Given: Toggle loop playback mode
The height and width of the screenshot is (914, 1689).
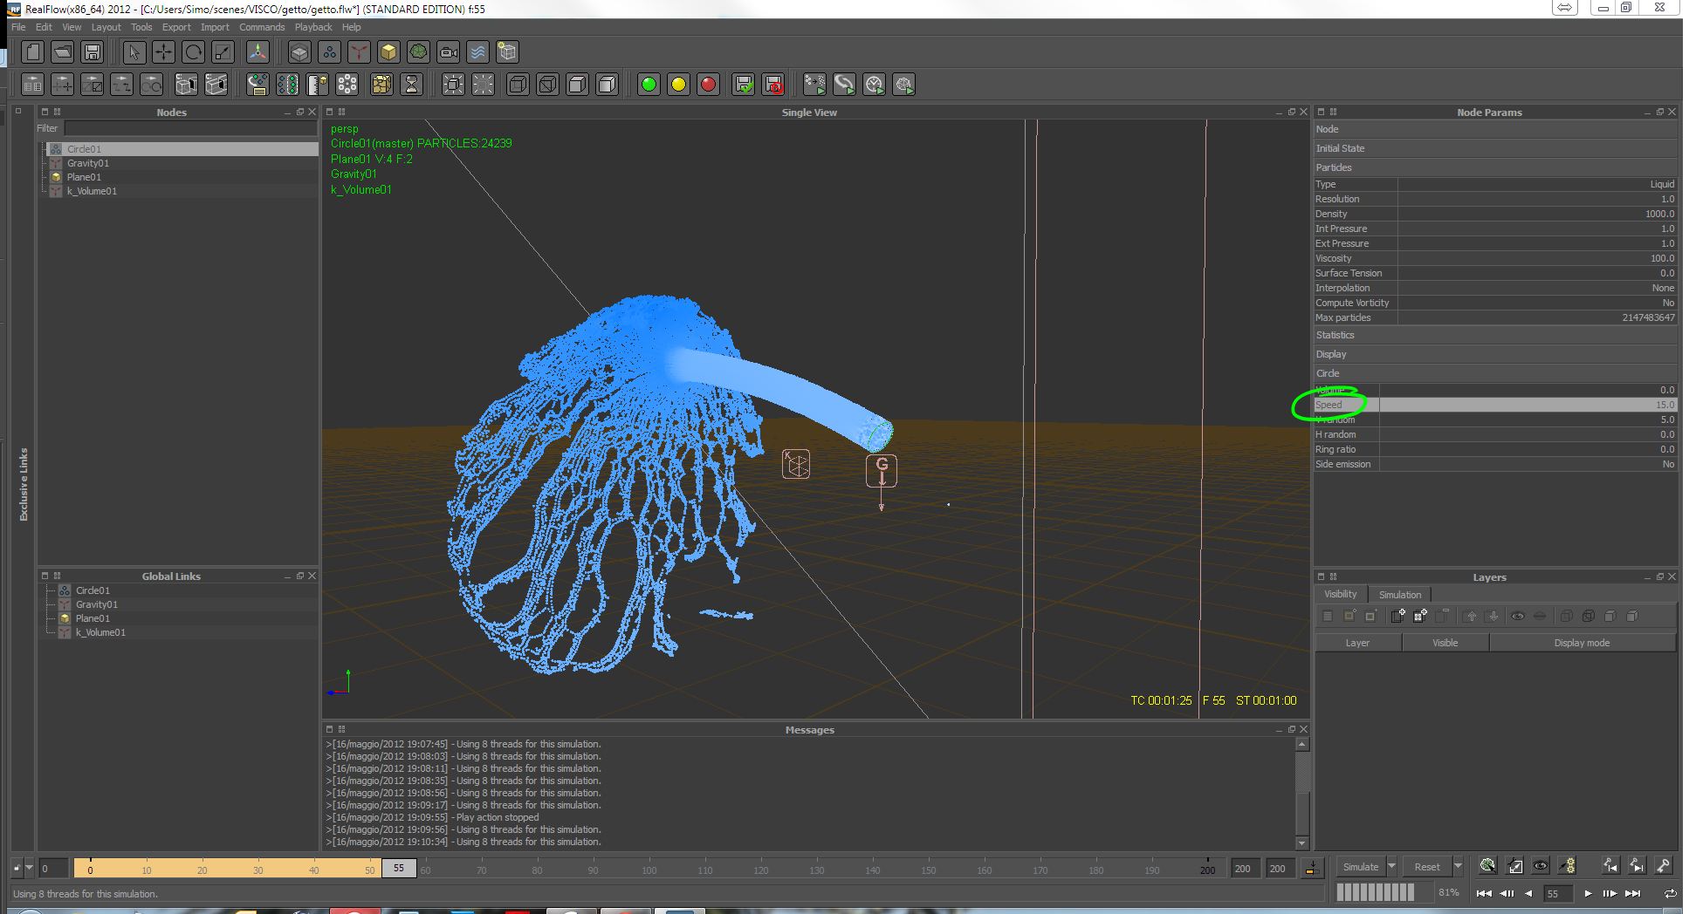Looking at the screenshot, I should 1670,893.
